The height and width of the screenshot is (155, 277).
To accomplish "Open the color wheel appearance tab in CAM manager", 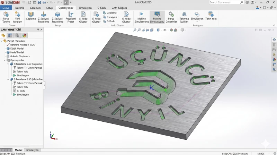I will point(24,36).
